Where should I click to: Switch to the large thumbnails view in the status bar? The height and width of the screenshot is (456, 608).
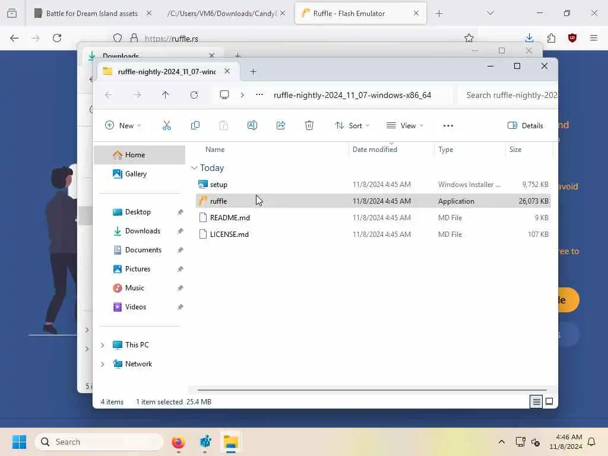click(549, 401)
